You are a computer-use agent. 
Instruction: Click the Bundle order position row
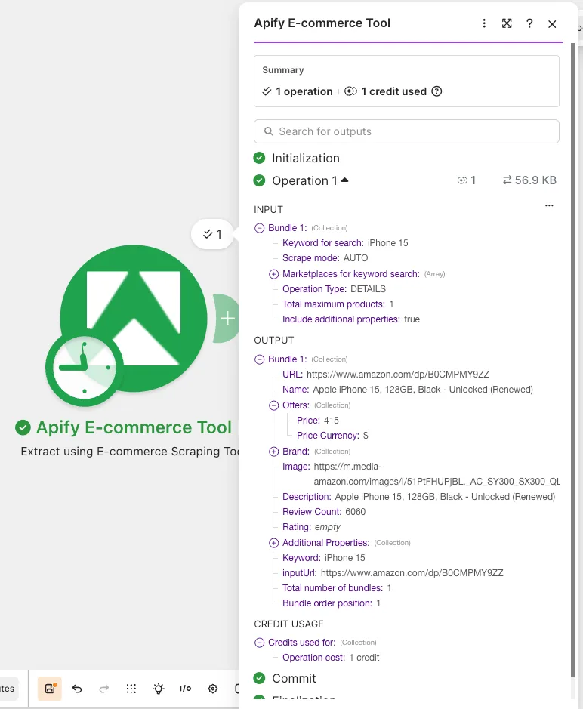(331, 603)
